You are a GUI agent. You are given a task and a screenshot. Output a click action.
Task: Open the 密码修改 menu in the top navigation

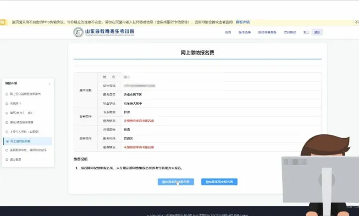(290, 32)
